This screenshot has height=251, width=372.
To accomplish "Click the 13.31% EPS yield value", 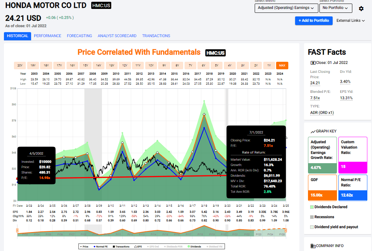I will (x=346, y=98).
